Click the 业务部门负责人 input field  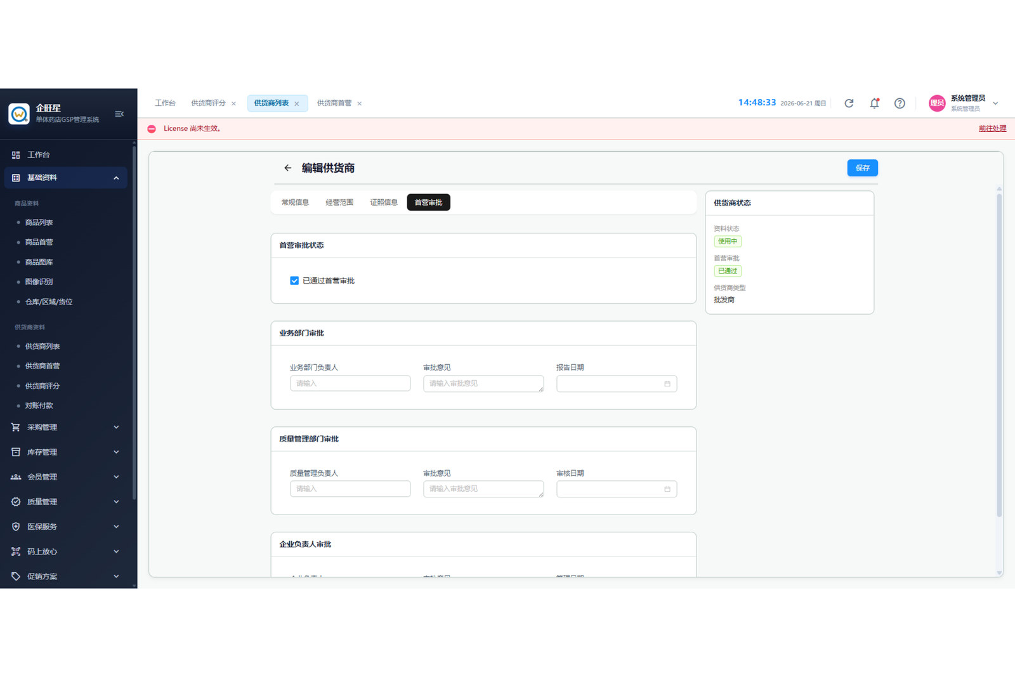(x=350, y=383)
